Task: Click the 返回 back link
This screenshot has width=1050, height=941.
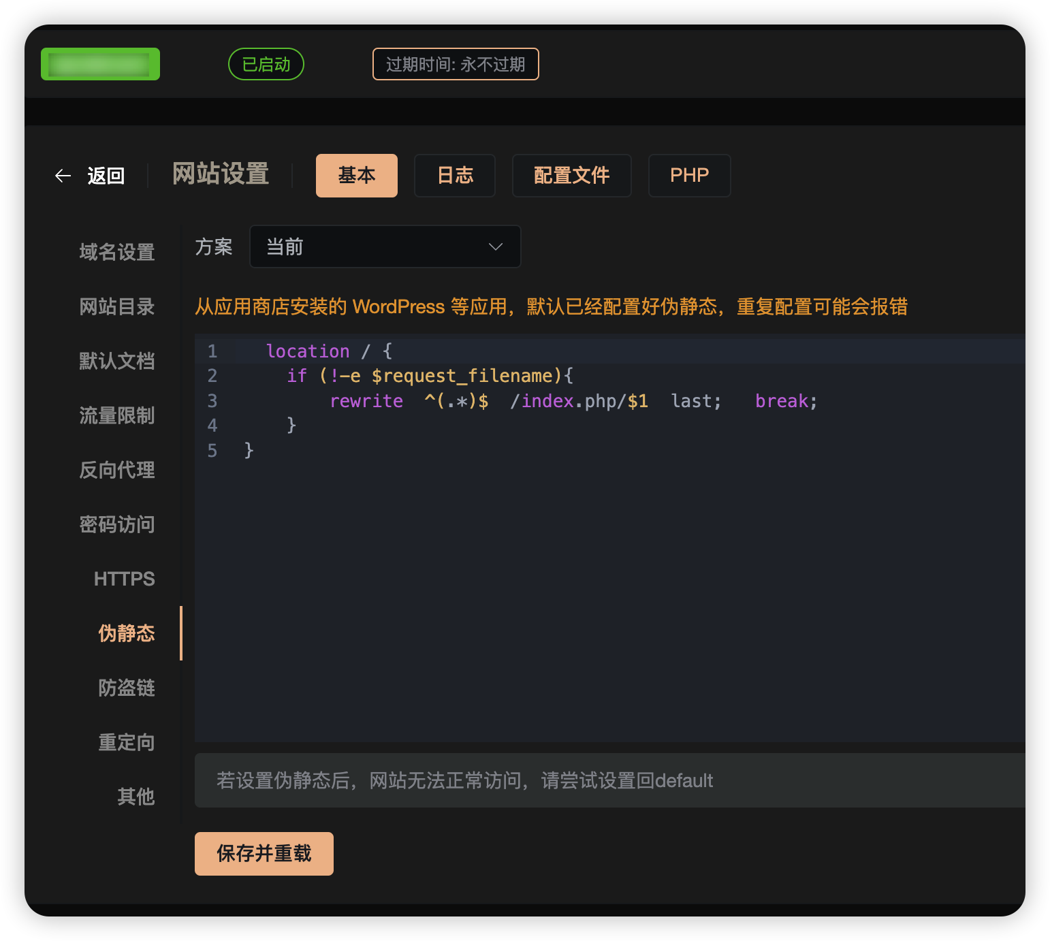Action: coord(106,176)
